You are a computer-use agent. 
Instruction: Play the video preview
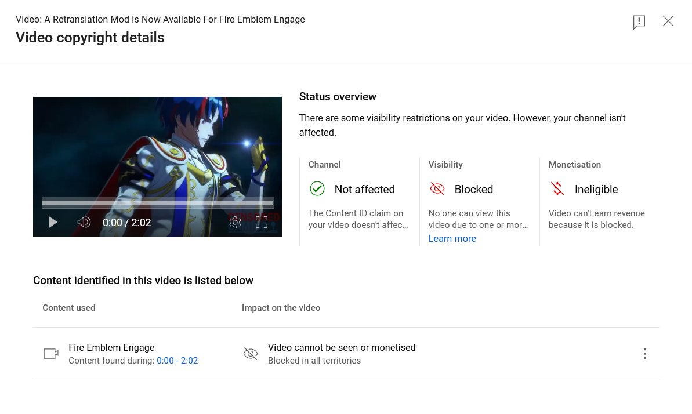53,222
